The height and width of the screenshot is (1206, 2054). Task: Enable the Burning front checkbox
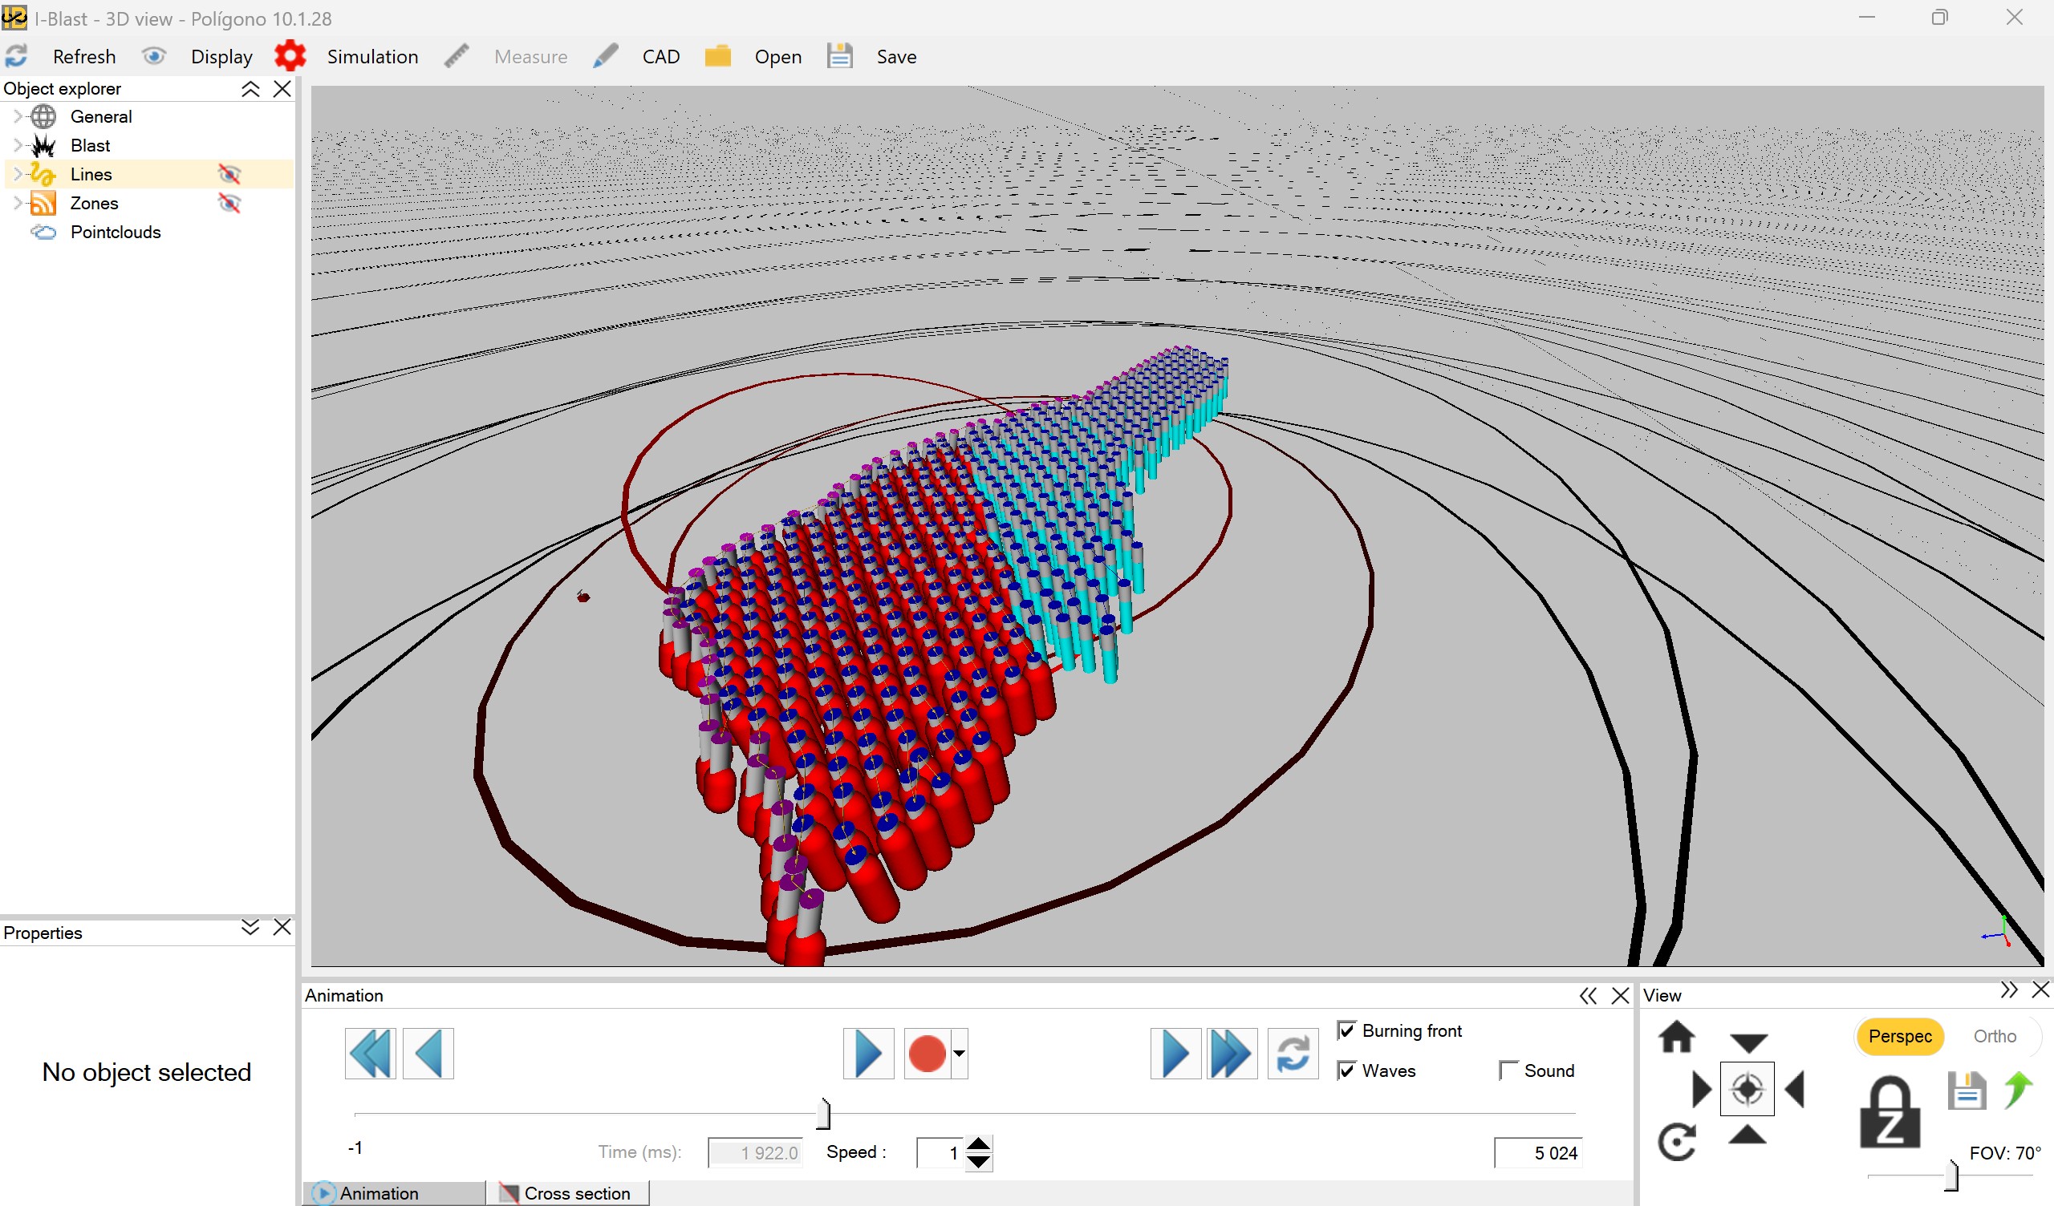click(1348, 1030)
